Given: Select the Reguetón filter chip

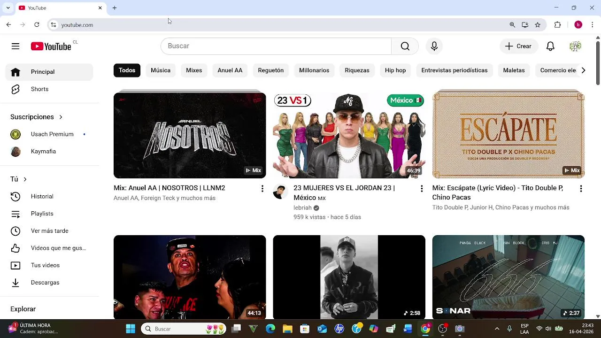Looking at the screenshot, I should pos(271,70).
